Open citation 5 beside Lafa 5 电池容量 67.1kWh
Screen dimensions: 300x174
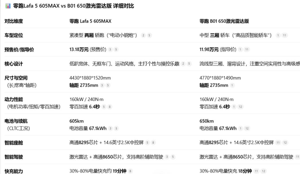coord(116,128)
